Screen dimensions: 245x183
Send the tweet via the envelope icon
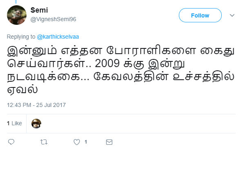click(109, 142)
